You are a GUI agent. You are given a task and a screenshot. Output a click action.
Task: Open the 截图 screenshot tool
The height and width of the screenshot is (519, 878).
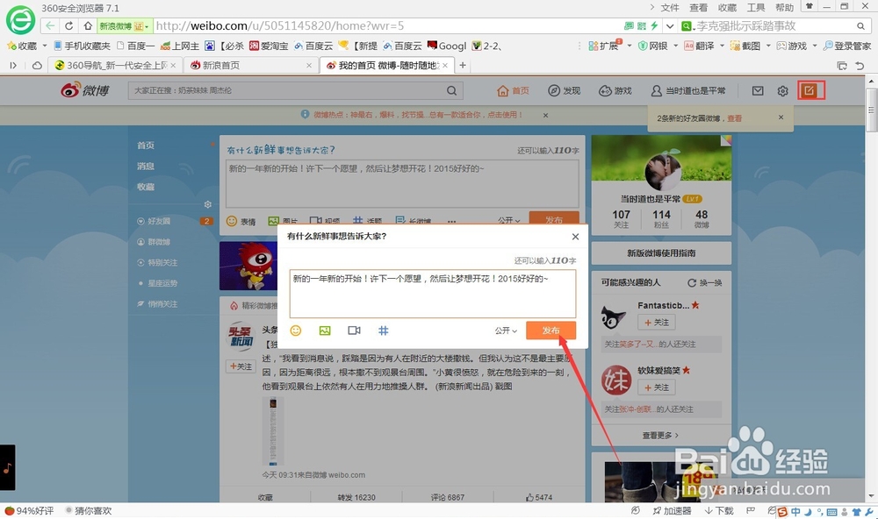745,46
